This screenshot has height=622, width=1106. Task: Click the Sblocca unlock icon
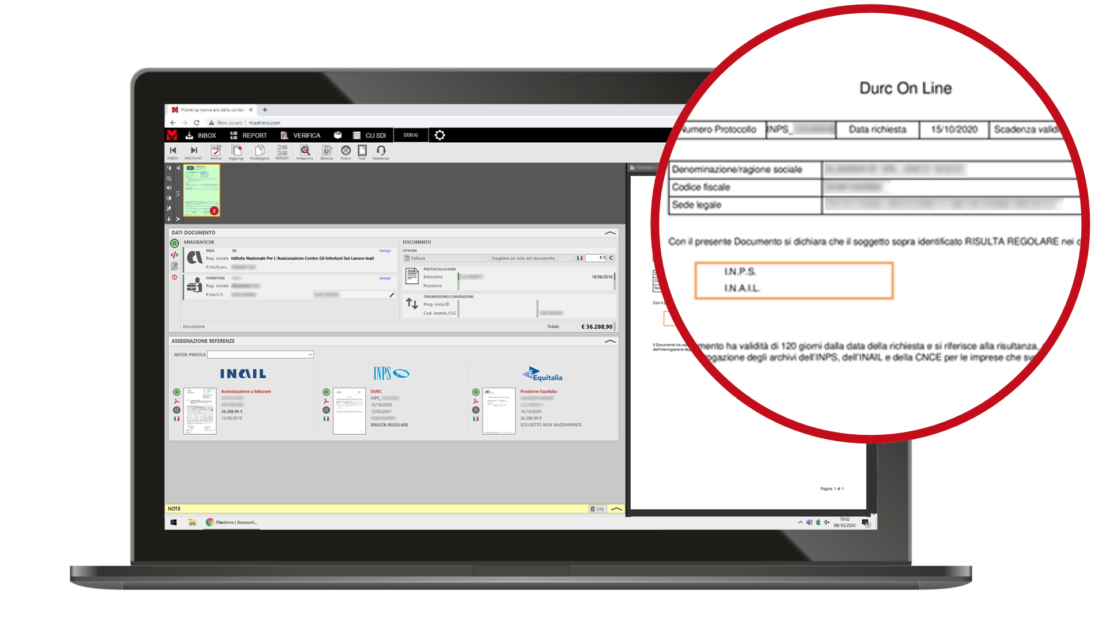[327, 153]
